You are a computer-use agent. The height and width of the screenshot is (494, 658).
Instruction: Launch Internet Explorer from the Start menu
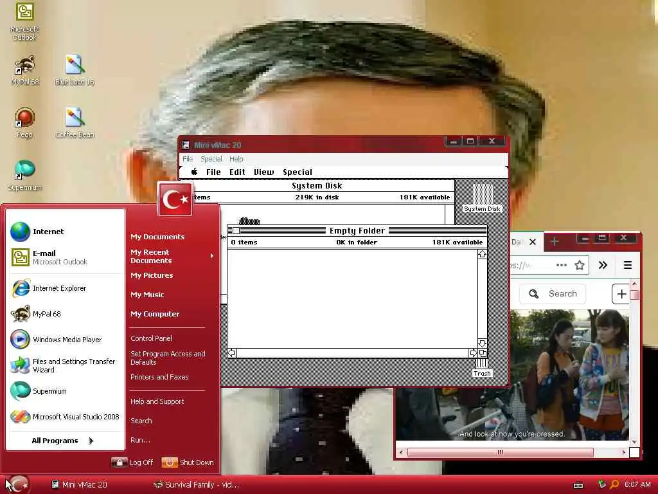(x=66, y=288)
